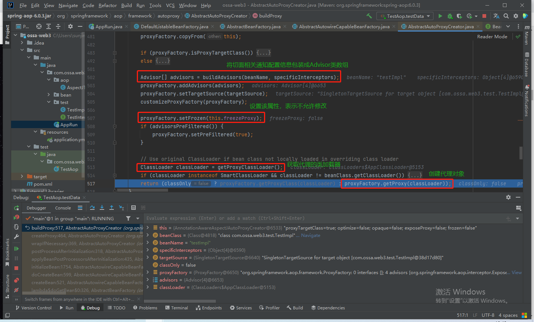Close the AbstractAutoProxyCreator.java tab
Image resolution: width=534 pixels, height=322 pixels.
(478, 26)
